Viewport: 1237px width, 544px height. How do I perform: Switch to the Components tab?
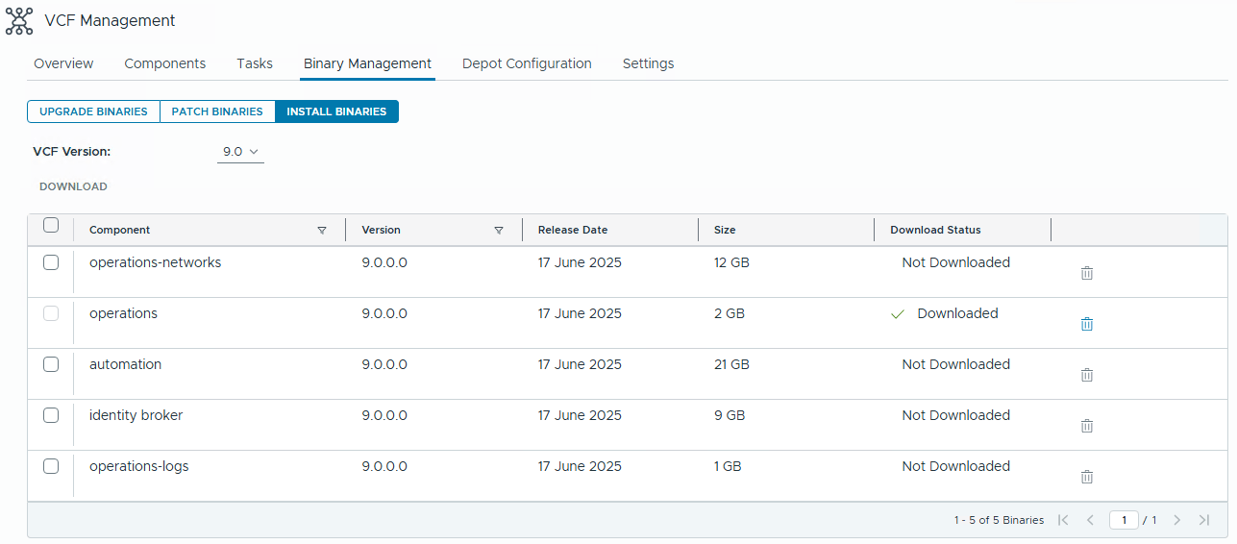(x=165, y=63)
